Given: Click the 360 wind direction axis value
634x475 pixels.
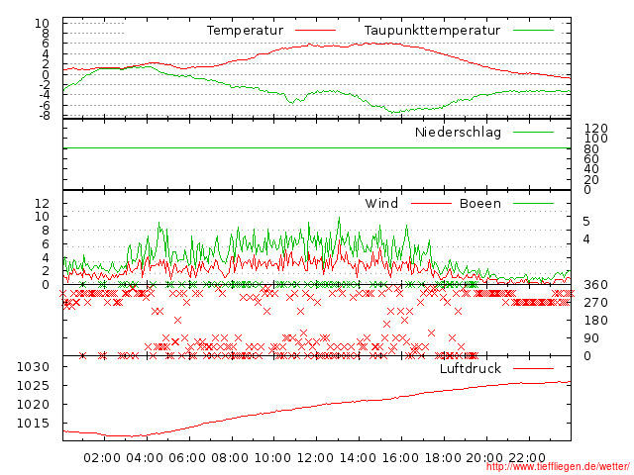Looking at the screenshot, I should pyautogui.click(x=595, y=285).
